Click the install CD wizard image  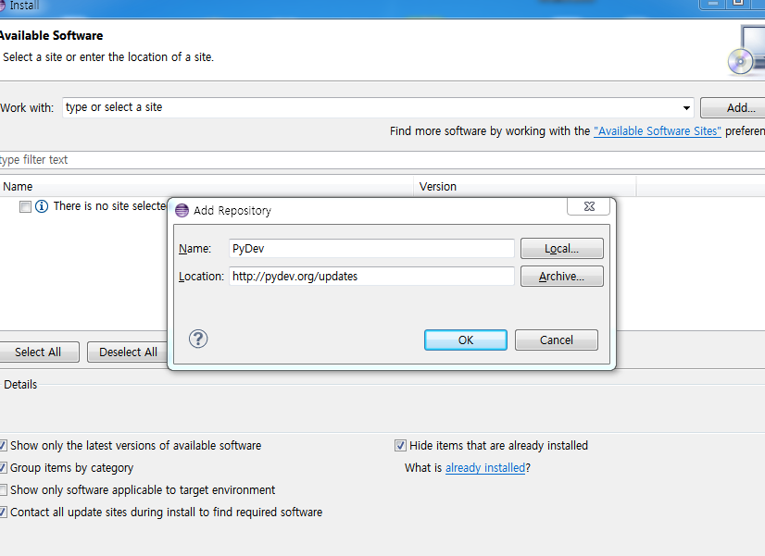(x=746, y=51)
